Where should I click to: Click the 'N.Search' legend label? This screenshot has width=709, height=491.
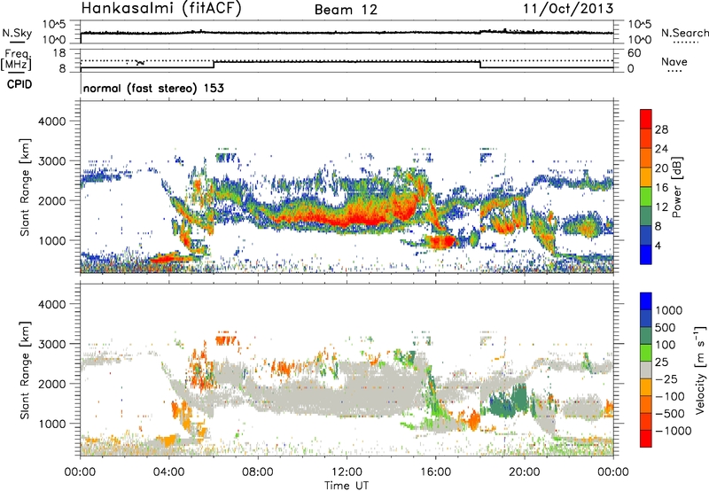pyautogui.click(x=684, y=33)
